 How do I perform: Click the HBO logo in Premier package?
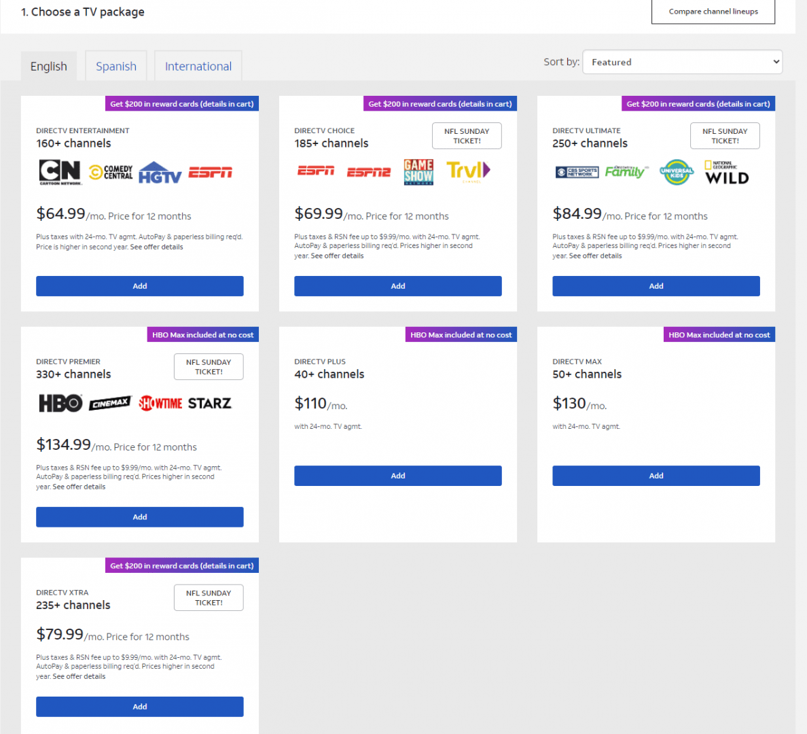click(x=60, y=403)
